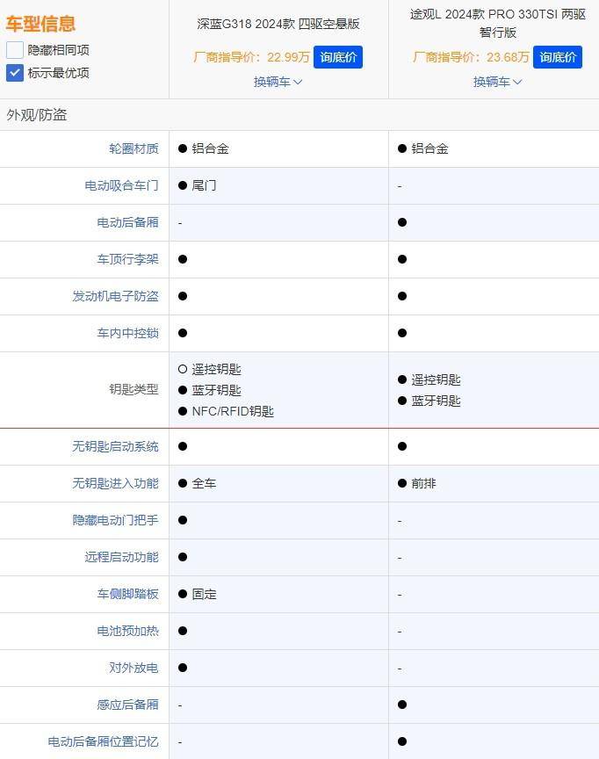Check the 隐藏相同项 checkbox
Screen dimensions: 599x759
click(x=15, y=50)
